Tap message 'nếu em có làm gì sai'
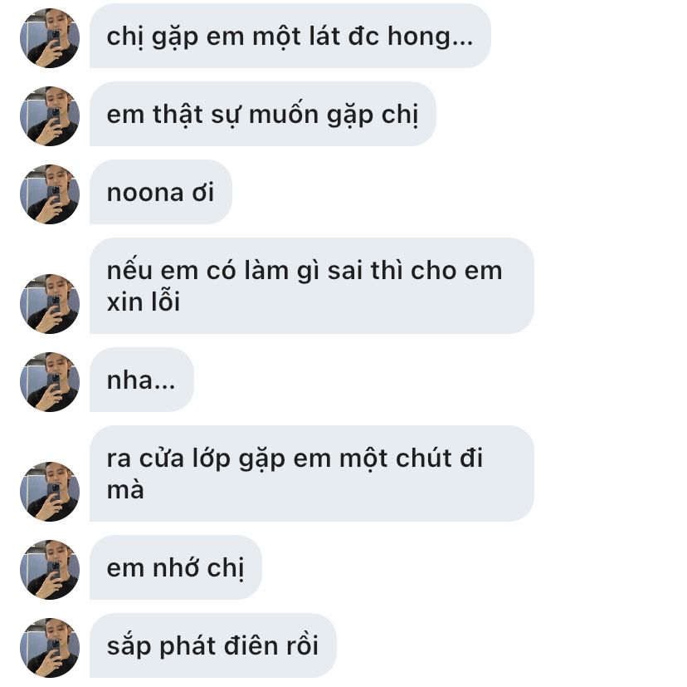Screen dimensions: 687x687 (x=312, y=286)
